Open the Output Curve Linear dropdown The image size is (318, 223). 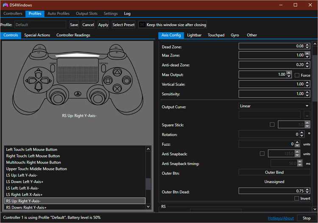pos(274,106)
